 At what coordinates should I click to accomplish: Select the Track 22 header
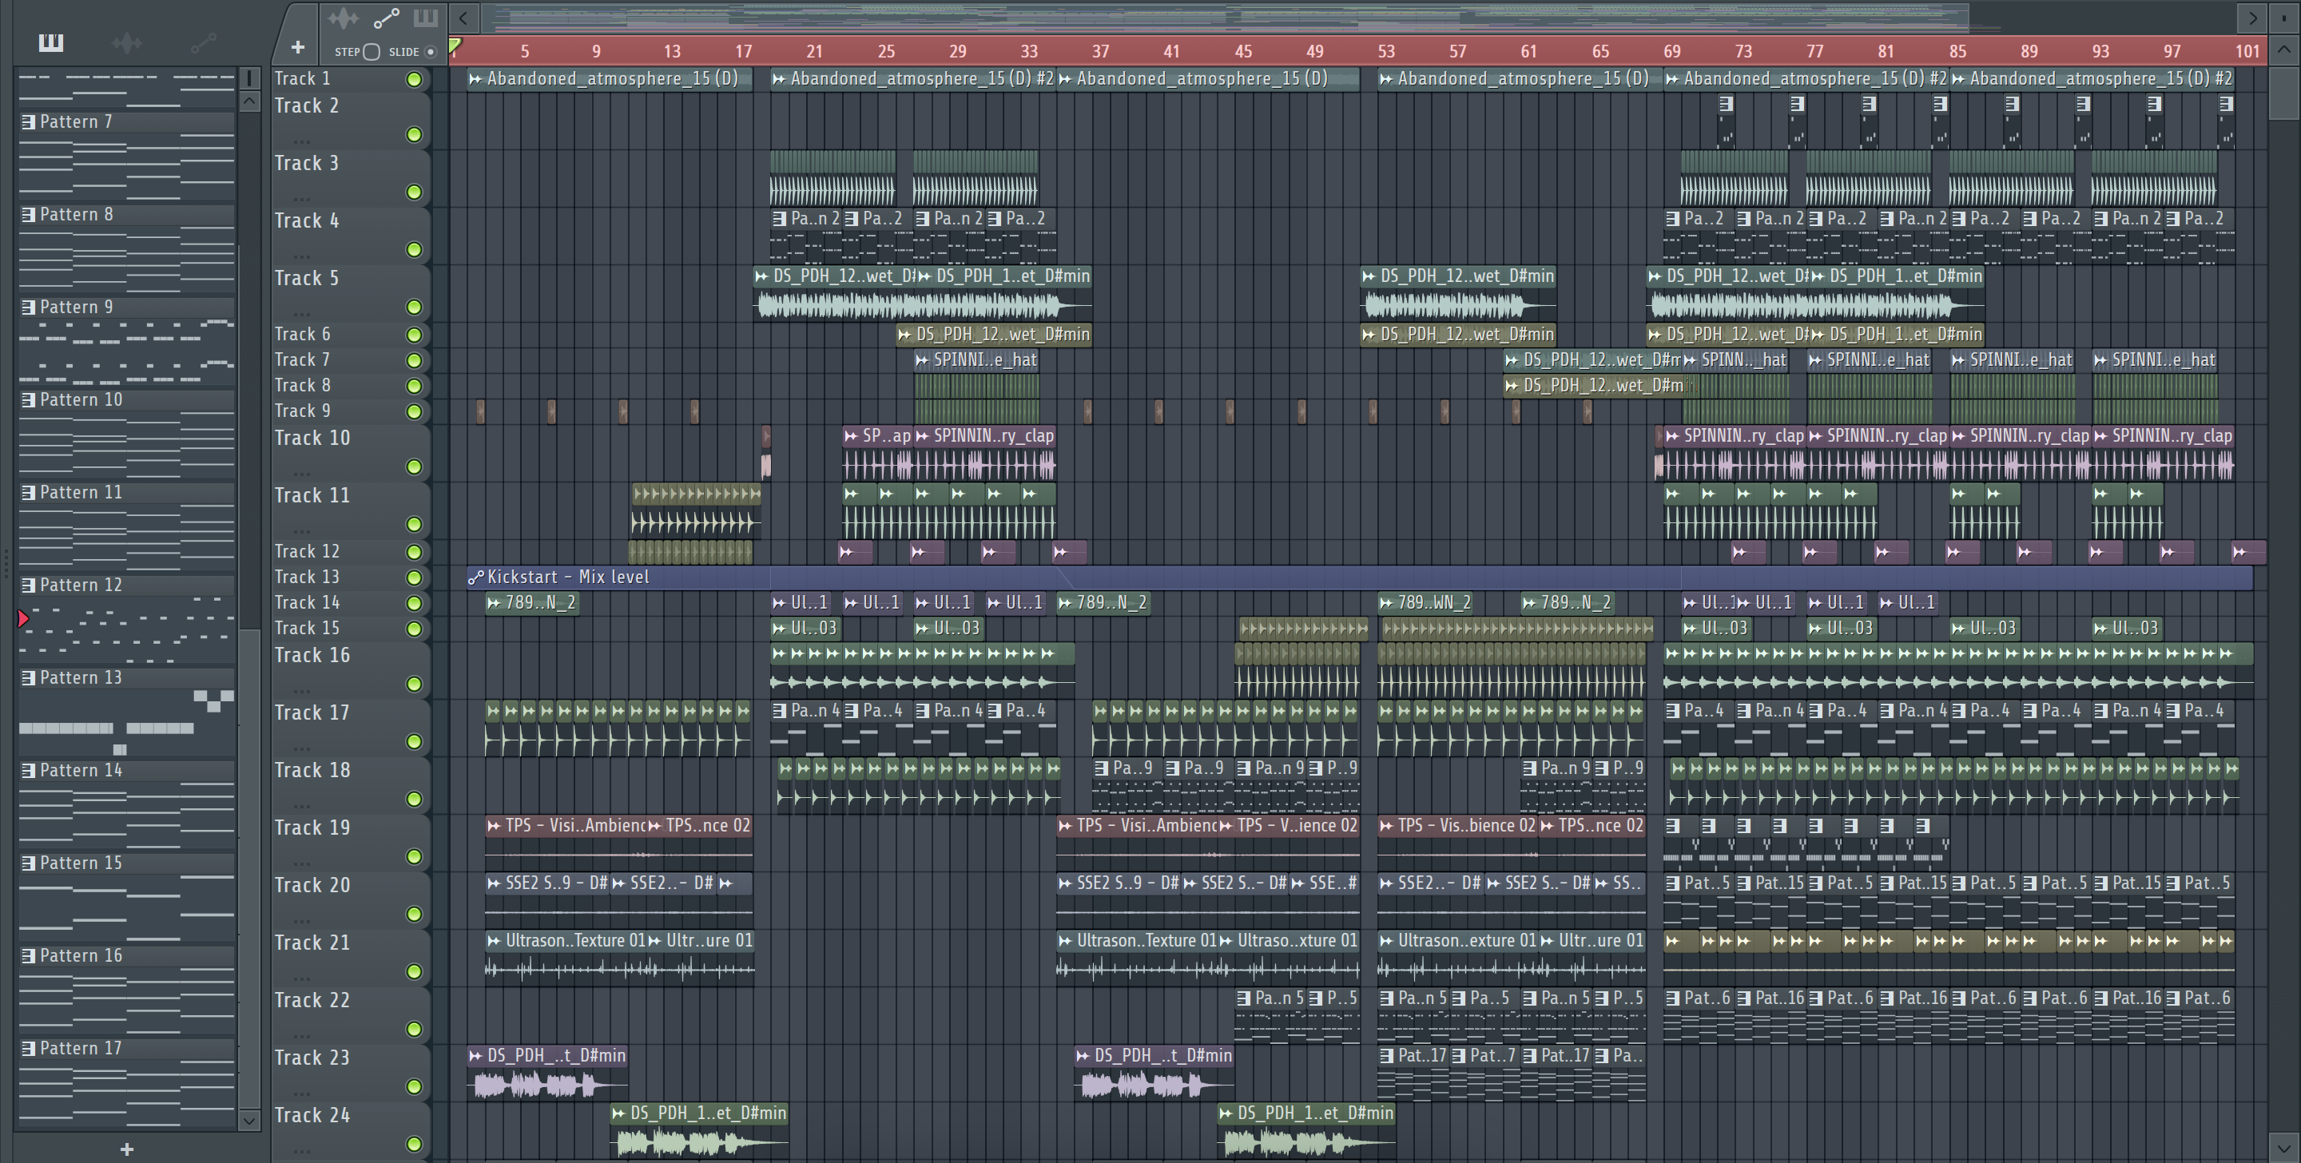(350, 1014)
